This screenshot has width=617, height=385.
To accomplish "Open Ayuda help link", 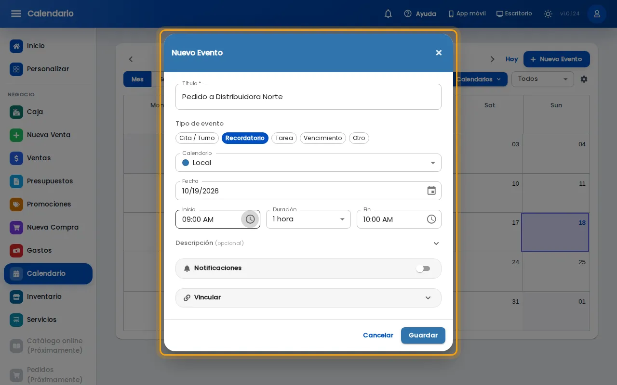I will click(420, 13).
